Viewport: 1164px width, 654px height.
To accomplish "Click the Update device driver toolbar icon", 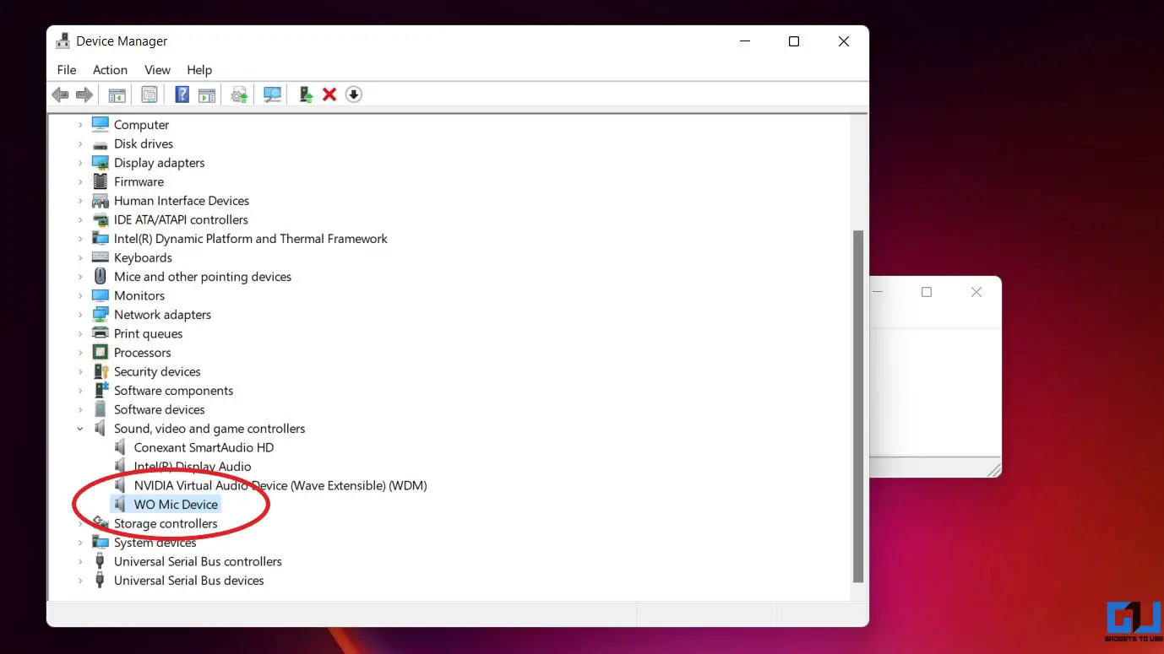I will coord(306,95).
